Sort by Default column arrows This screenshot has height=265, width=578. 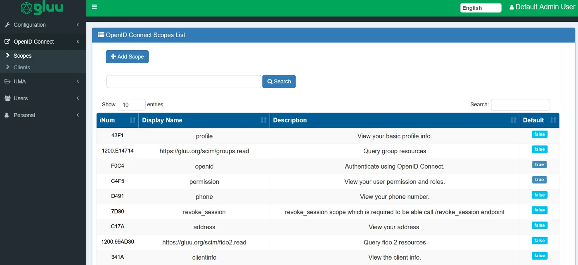553,120
